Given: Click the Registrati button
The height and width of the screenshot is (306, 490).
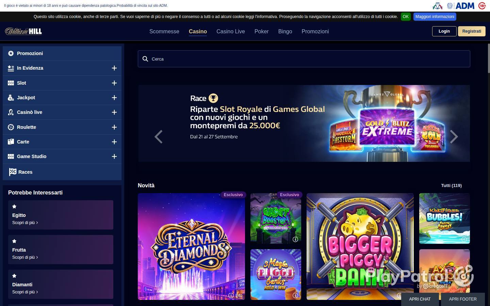Looking at the screenshot, I should (x=472, y=31).
